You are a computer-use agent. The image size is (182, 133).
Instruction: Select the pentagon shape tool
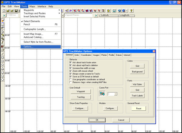tap(3, 72)
